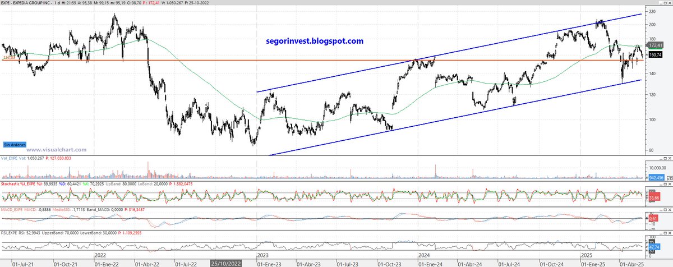Click the blue 942.436 volume tag on the right
The image size is (673, 267).
click(x=656, y=177)
